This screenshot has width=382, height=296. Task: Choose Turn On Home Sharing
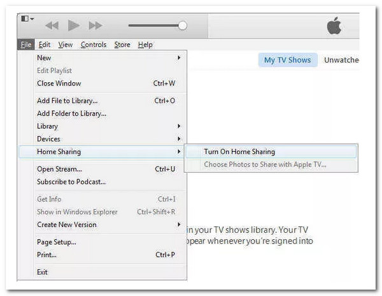(271, 152)
